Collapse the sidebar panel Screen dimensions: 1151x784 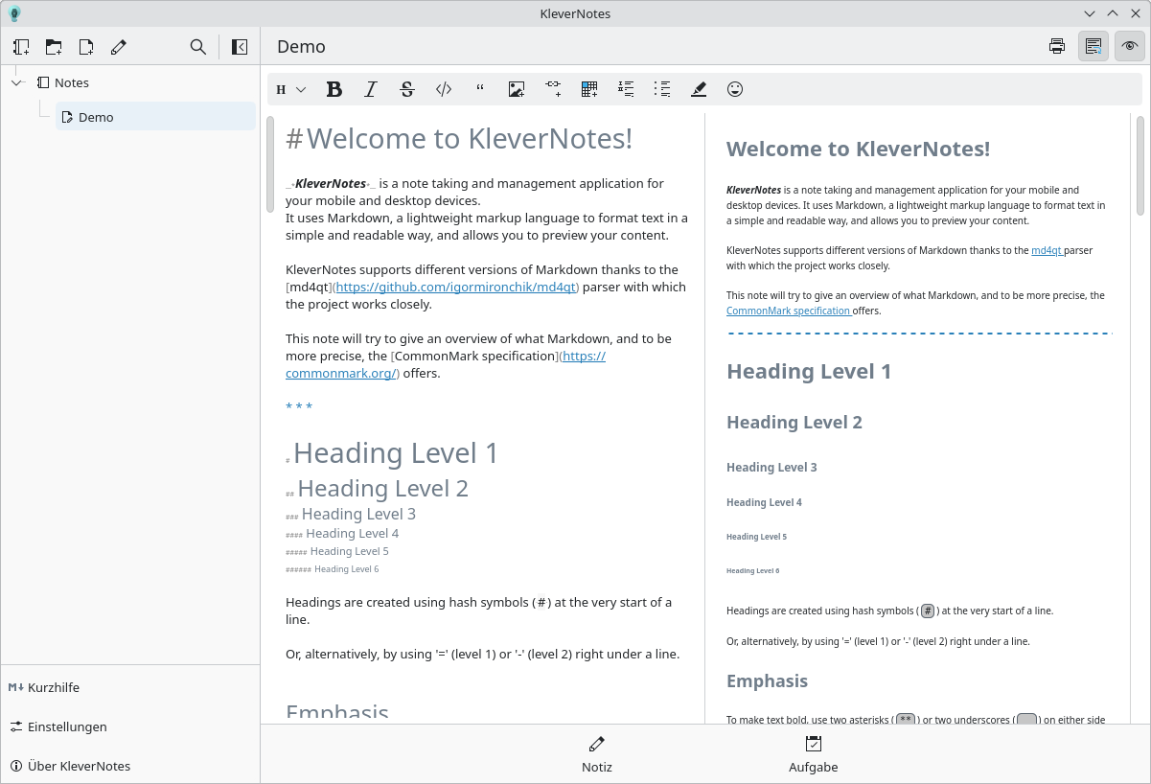pyautogui.click(x=240, y=46)
